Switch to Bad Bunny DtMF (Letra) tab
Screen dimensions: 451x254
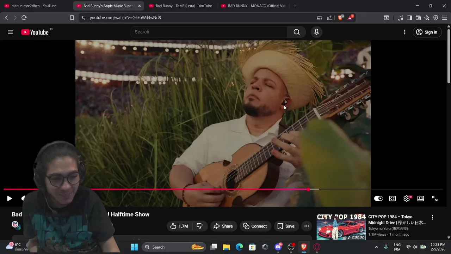click(x=180, y=6)
